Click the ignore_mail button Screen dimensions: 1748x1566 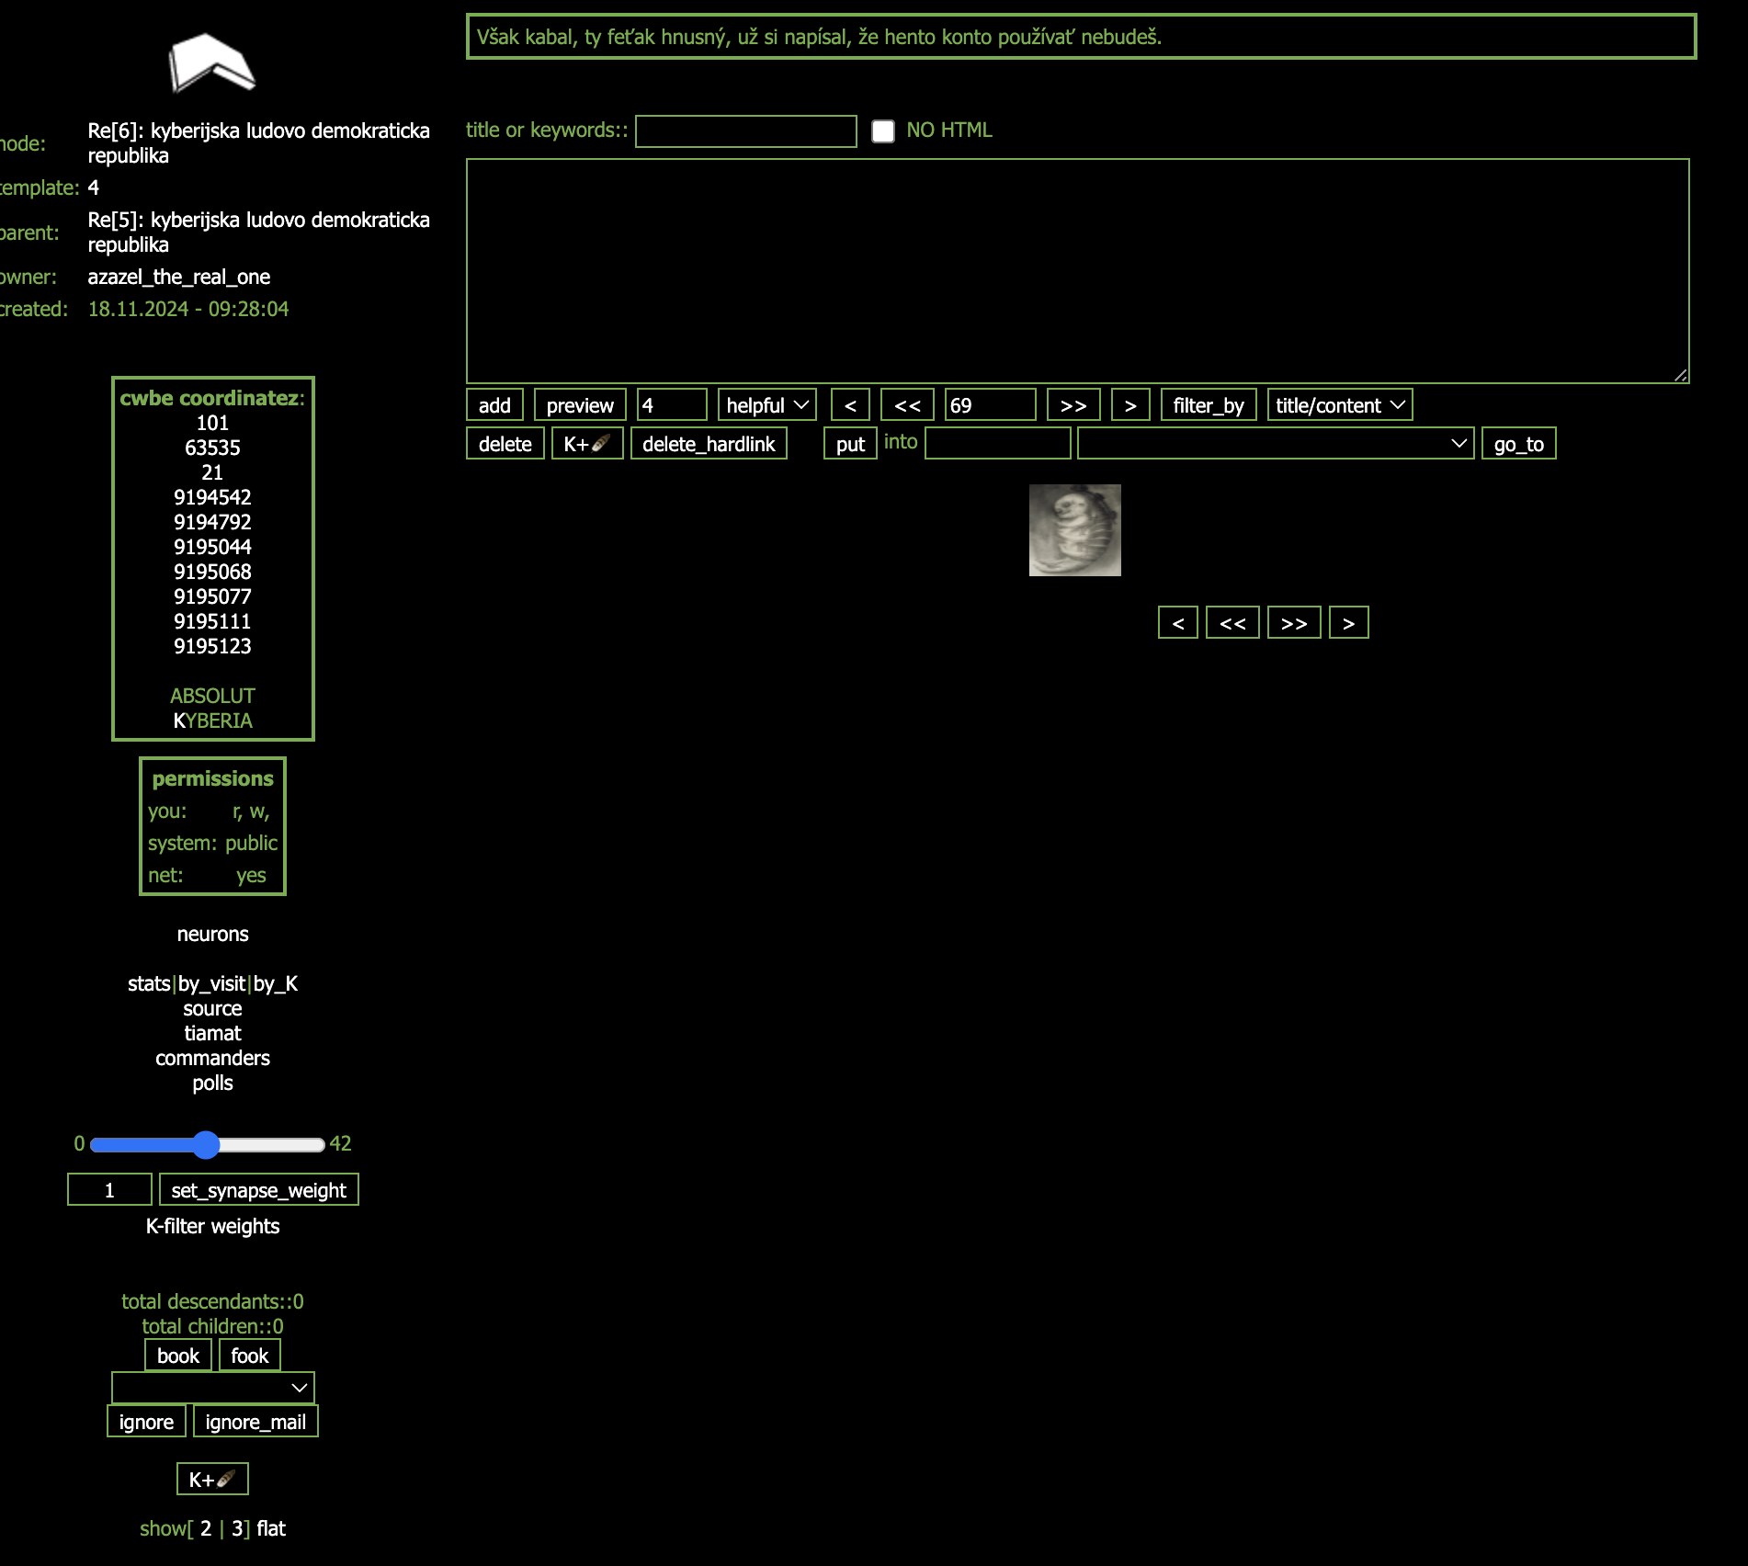(255, 1422)
